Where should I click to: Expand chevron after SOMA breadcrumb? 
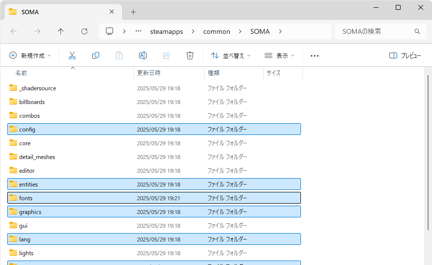click(280, 31)
